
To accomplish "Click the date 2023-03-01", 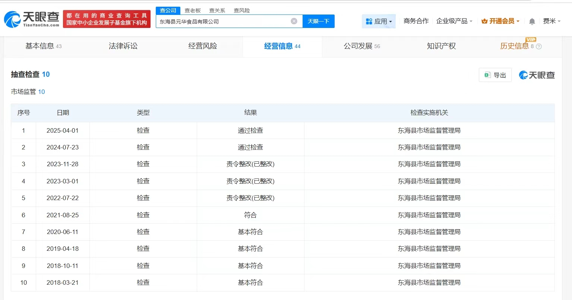I will (63, 181).
